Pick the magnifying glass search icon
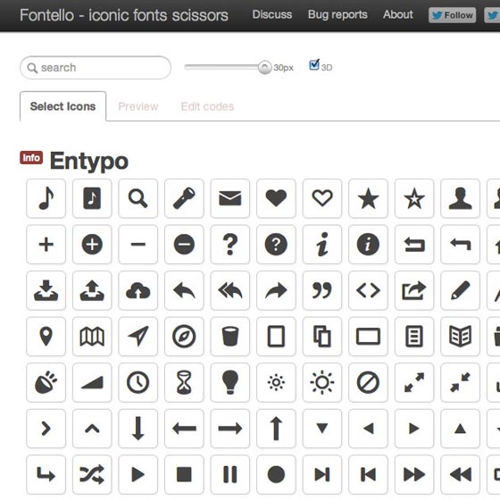Image resolution: width=500 pixels, height=500 pixels. 137,198
